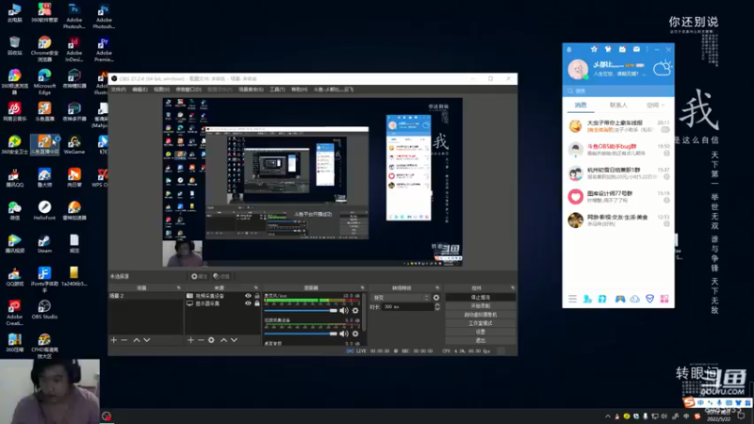Pop out the 控件 controls dock
Image resolution: width=754 pixels, height=424 pixels.
point(513,288)
